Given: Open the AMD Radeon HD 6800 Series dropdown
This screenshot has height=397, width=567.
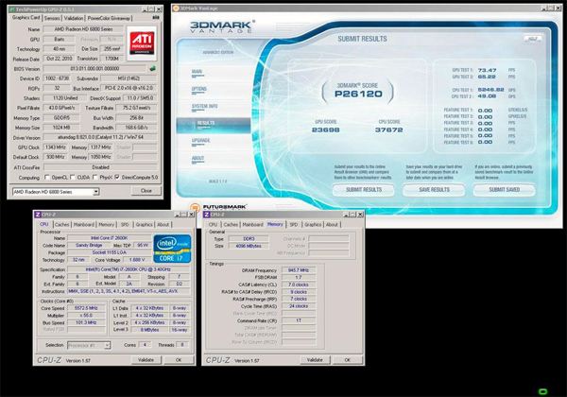Looking at the screenshot, I should [x=95, y=192].
